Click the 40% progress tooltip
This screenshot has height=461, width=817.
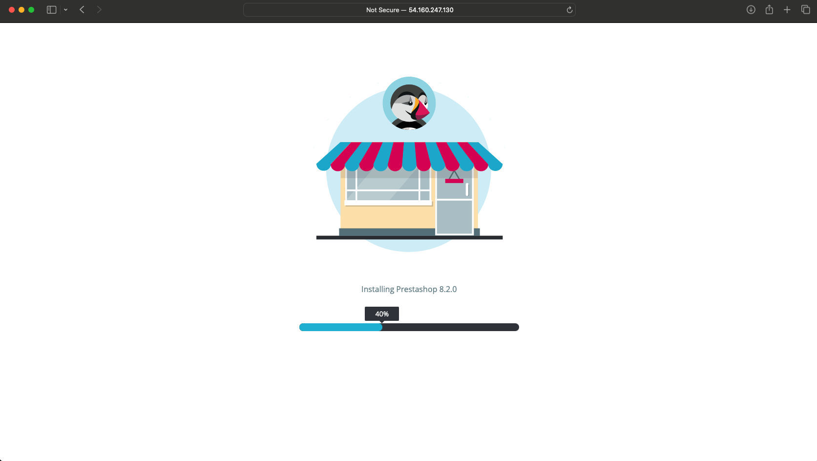click(x=382, y=314)
